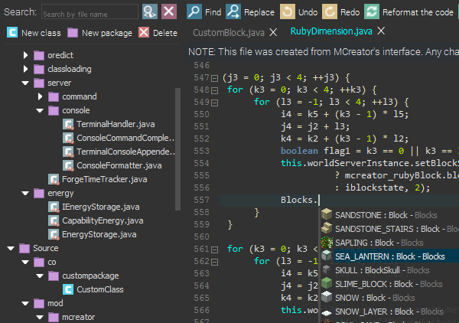Select IEnergyStorage.java file icon

pyautogui.click(x=54, y=207)
